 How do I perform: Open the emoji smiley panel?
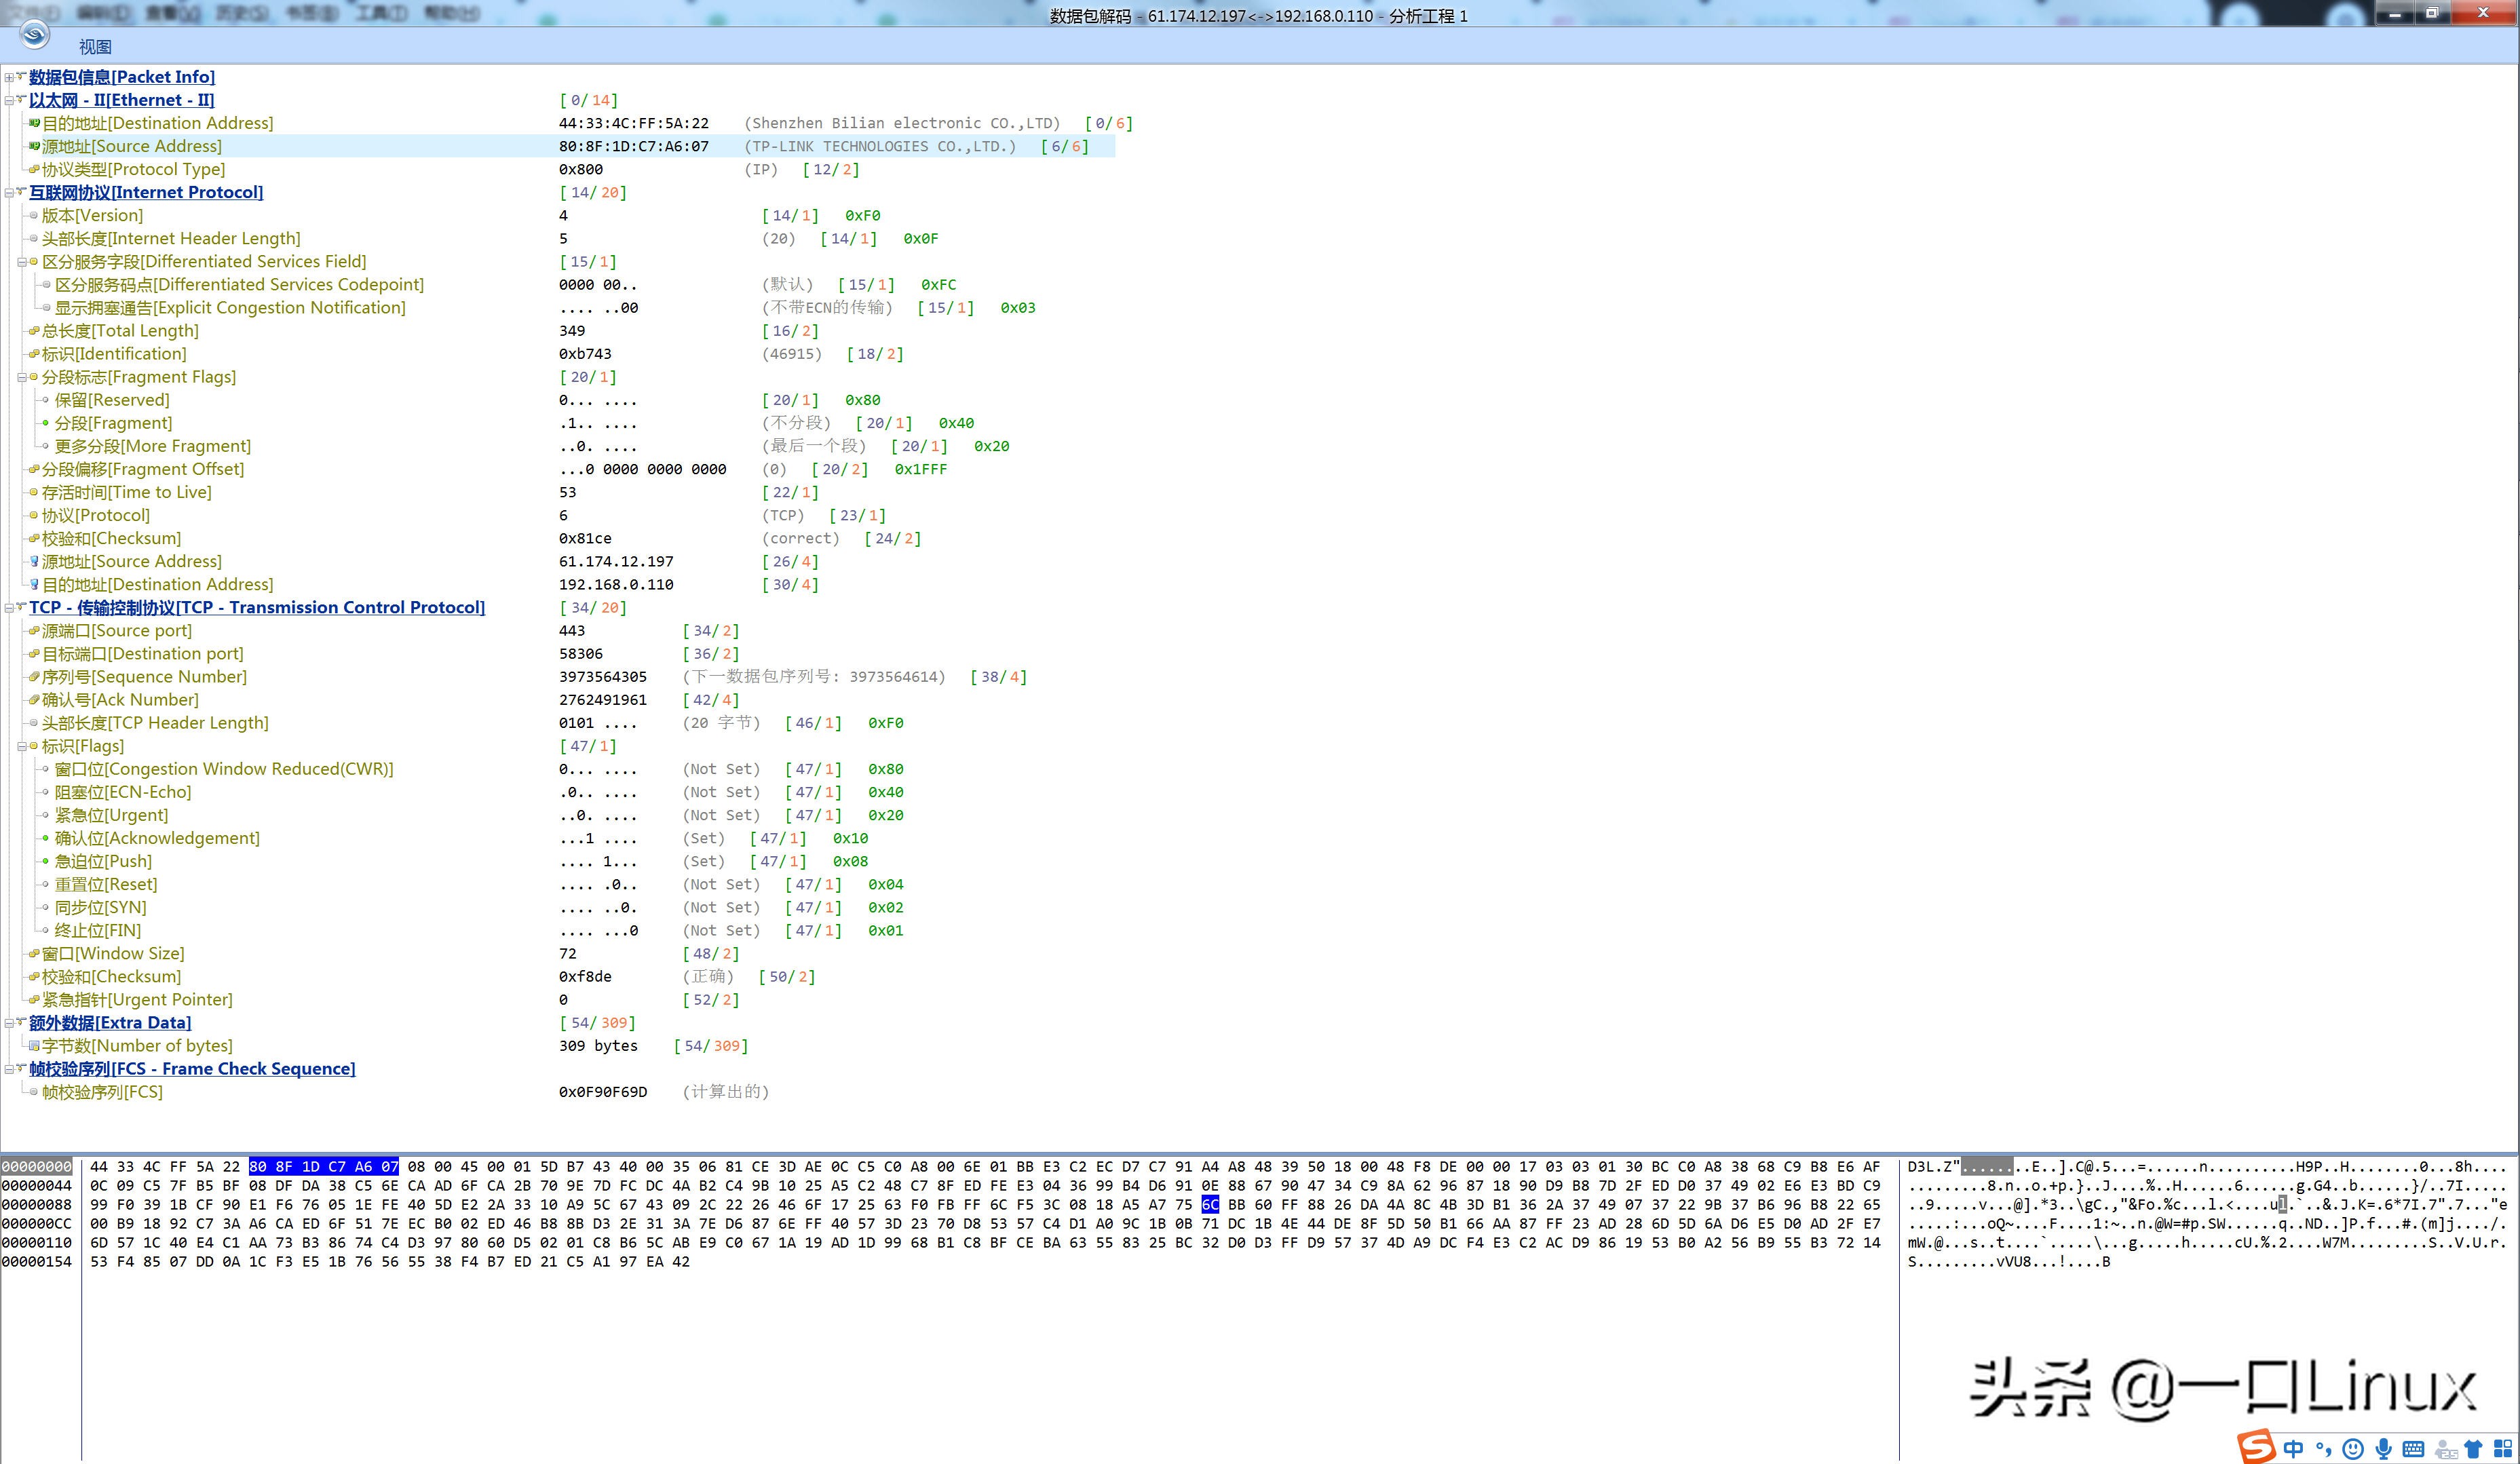coord(2353,1448)
